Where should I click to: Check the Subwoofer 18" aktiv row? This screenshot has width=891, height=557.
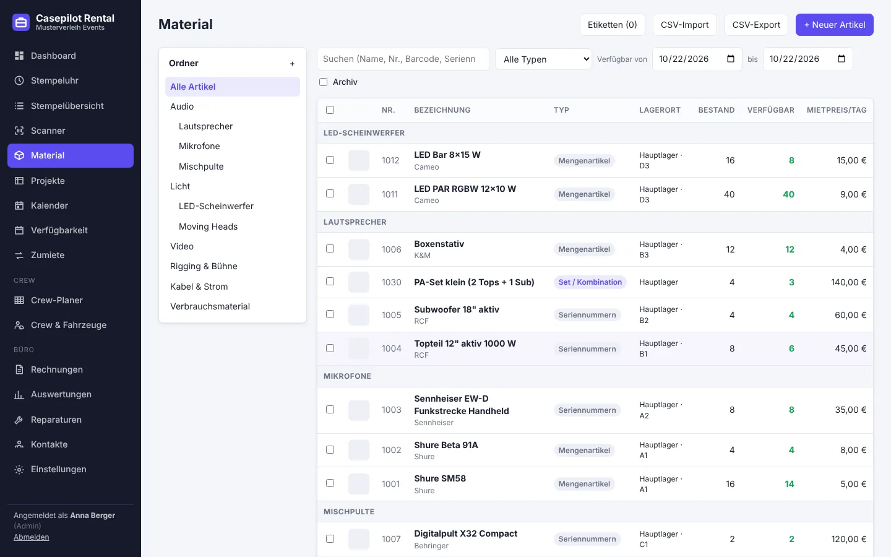coord(330,314)
